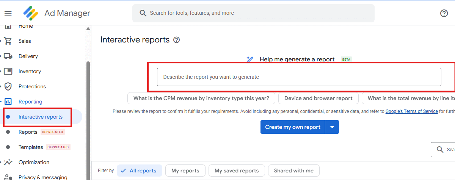Click the Ad Manager logo

pyautogui.click(x=31, y=13)
